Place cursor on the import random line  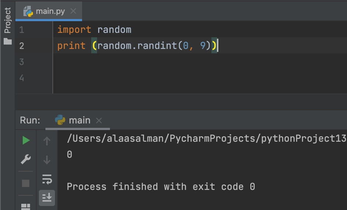(x=94, y=30)
